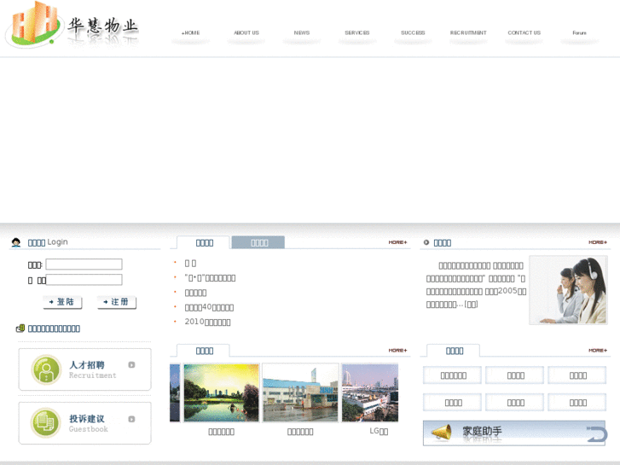Open the lake and skyline thumbnail

tap(222, 392)
